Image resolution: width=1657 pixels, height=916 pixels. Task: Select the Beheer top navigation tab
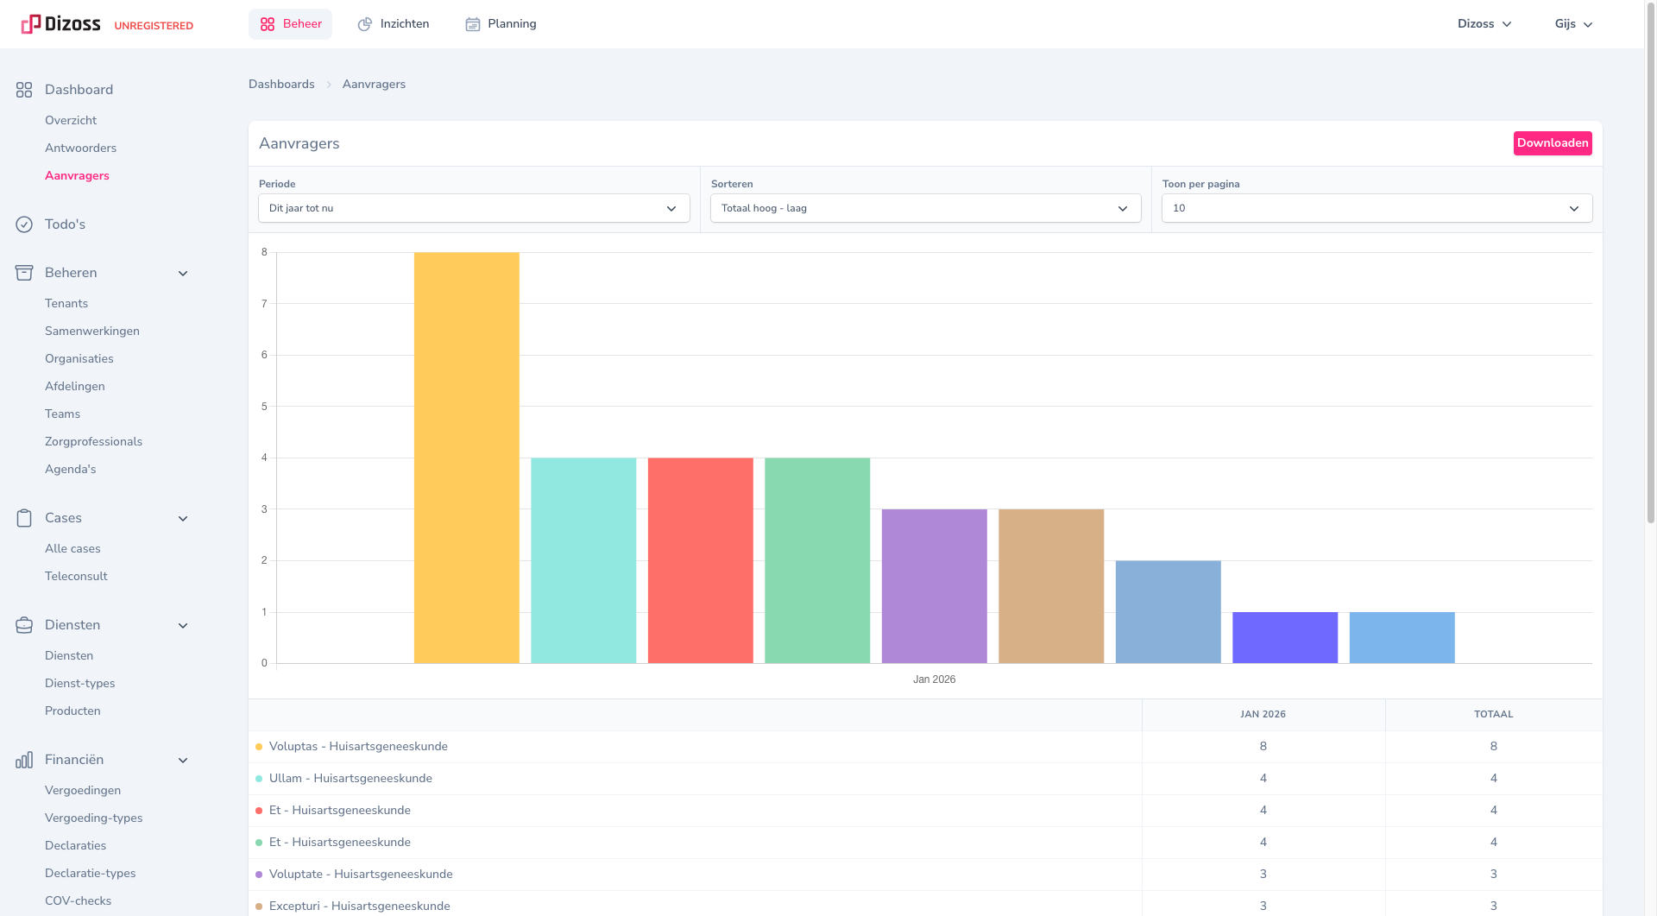point(291,24)
